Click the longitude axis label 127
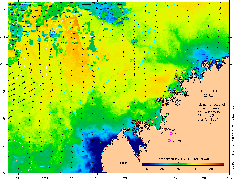 (229, 178)
